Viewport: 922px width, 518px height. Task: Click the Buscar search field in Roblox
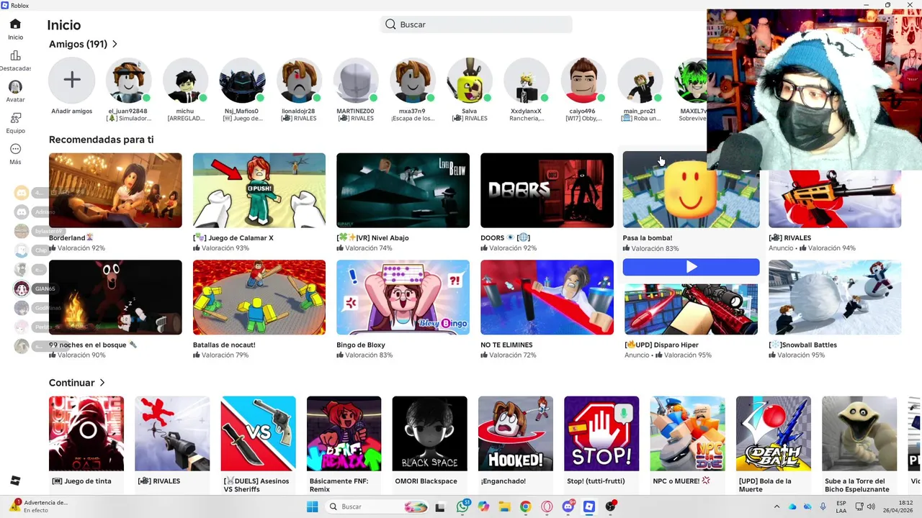tap(476, 24)
